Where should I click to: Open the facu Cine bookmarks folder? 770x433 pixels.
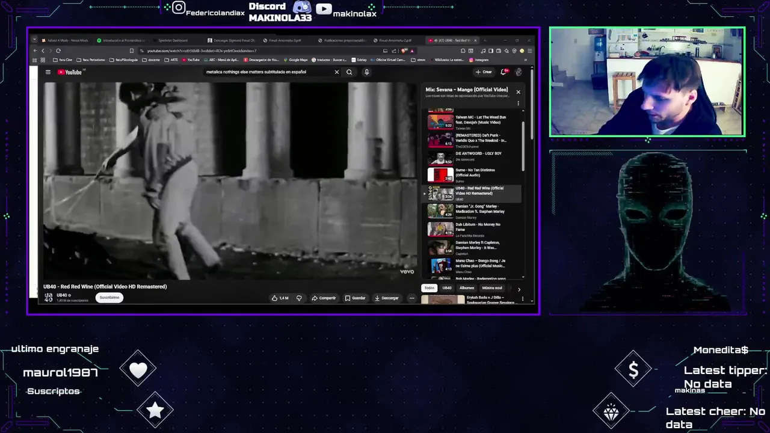63,60
